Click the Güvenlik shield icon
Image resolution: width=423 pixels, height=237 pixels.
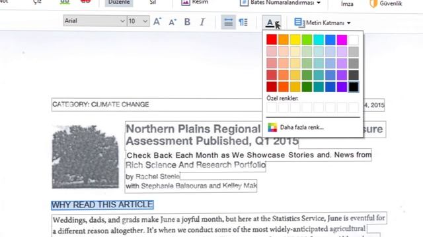(x=373, y=3)
